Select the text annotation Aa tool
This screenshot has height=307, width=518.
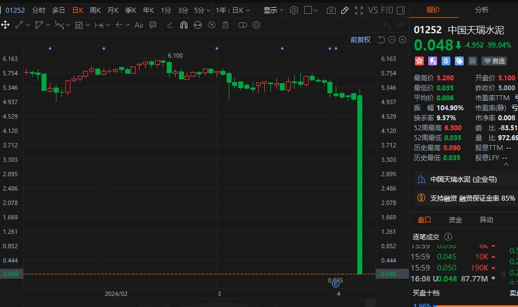(x=139, y=25)
